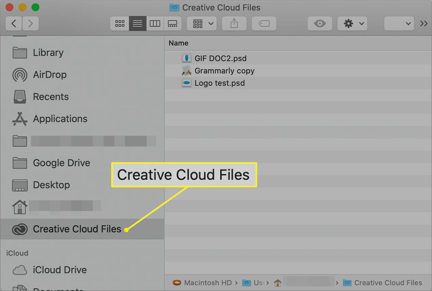Select the file Grammarly copy

point(298,71)
